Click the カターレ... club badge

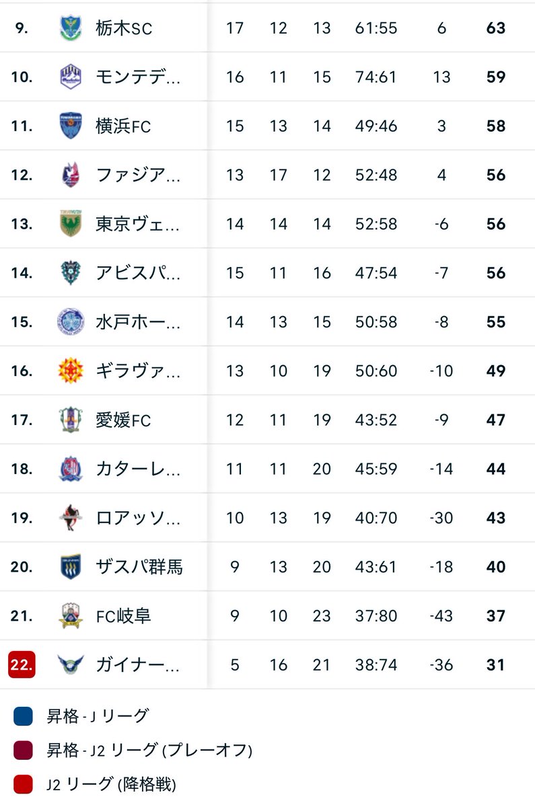(x=71, y=469)
